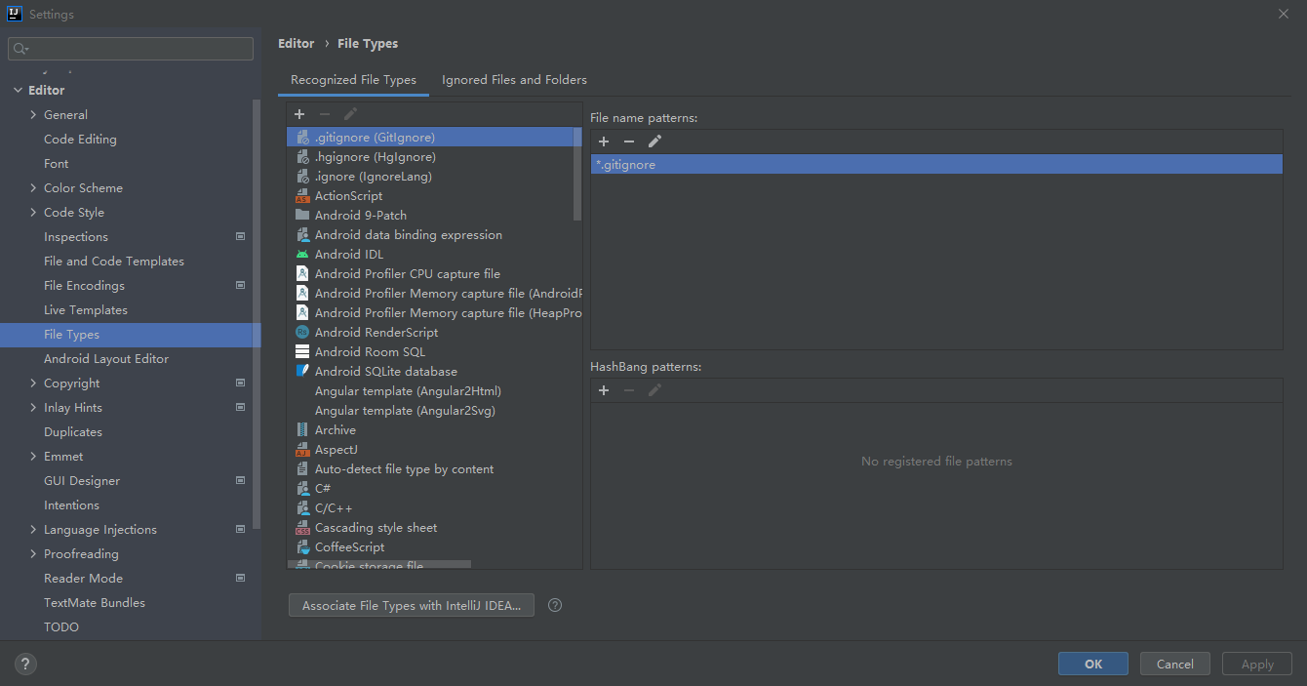
Task: Open Live Templates settings page
Action: 86,310
